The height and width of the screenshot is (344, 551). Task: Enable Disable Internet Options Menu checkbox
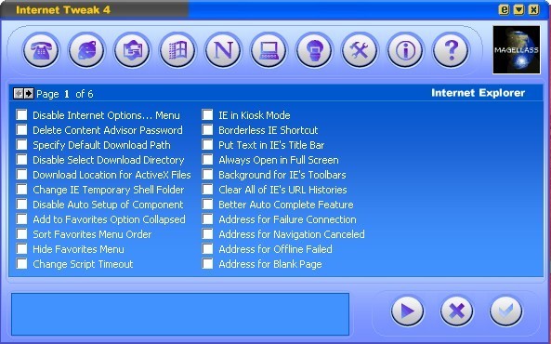(21, 114)
